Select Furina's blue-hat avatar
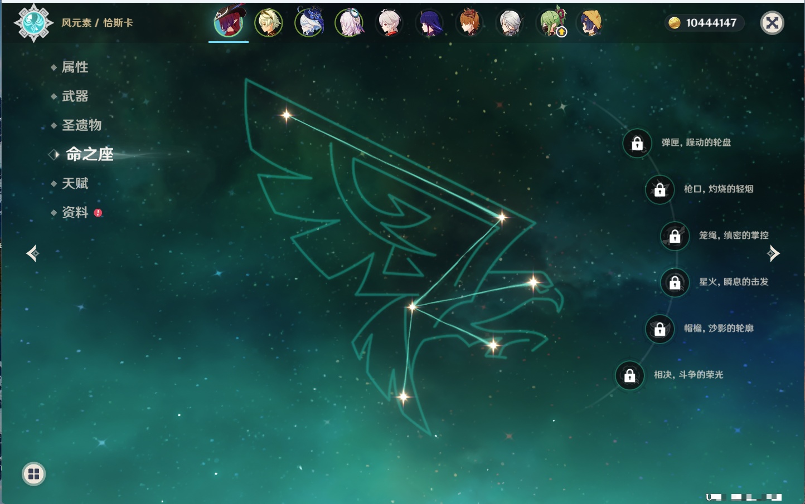 click(309, 23)
